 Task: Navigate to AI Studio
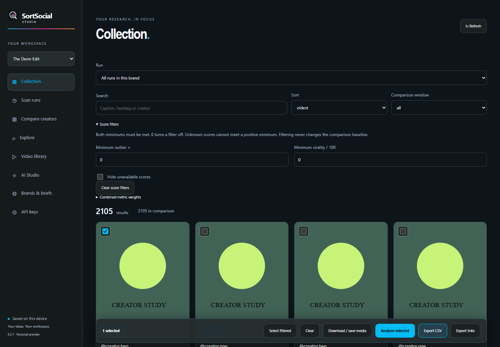41,175
